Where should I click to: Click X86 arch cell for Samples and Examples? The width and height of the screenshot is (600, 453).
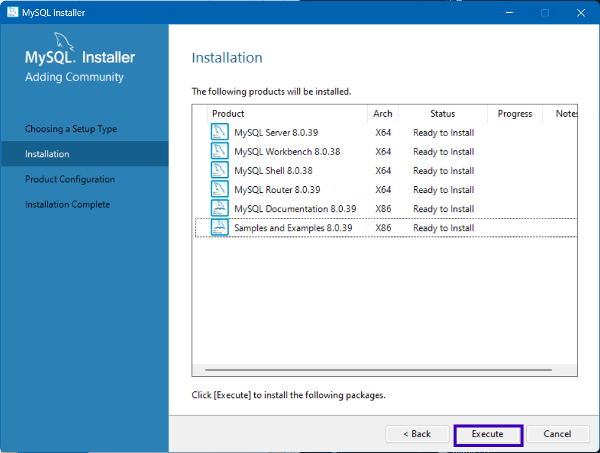(383, 228)
